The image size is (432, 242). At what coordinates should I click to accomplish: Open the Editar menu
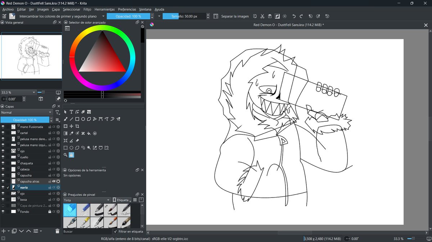click(x=22, y=9)
